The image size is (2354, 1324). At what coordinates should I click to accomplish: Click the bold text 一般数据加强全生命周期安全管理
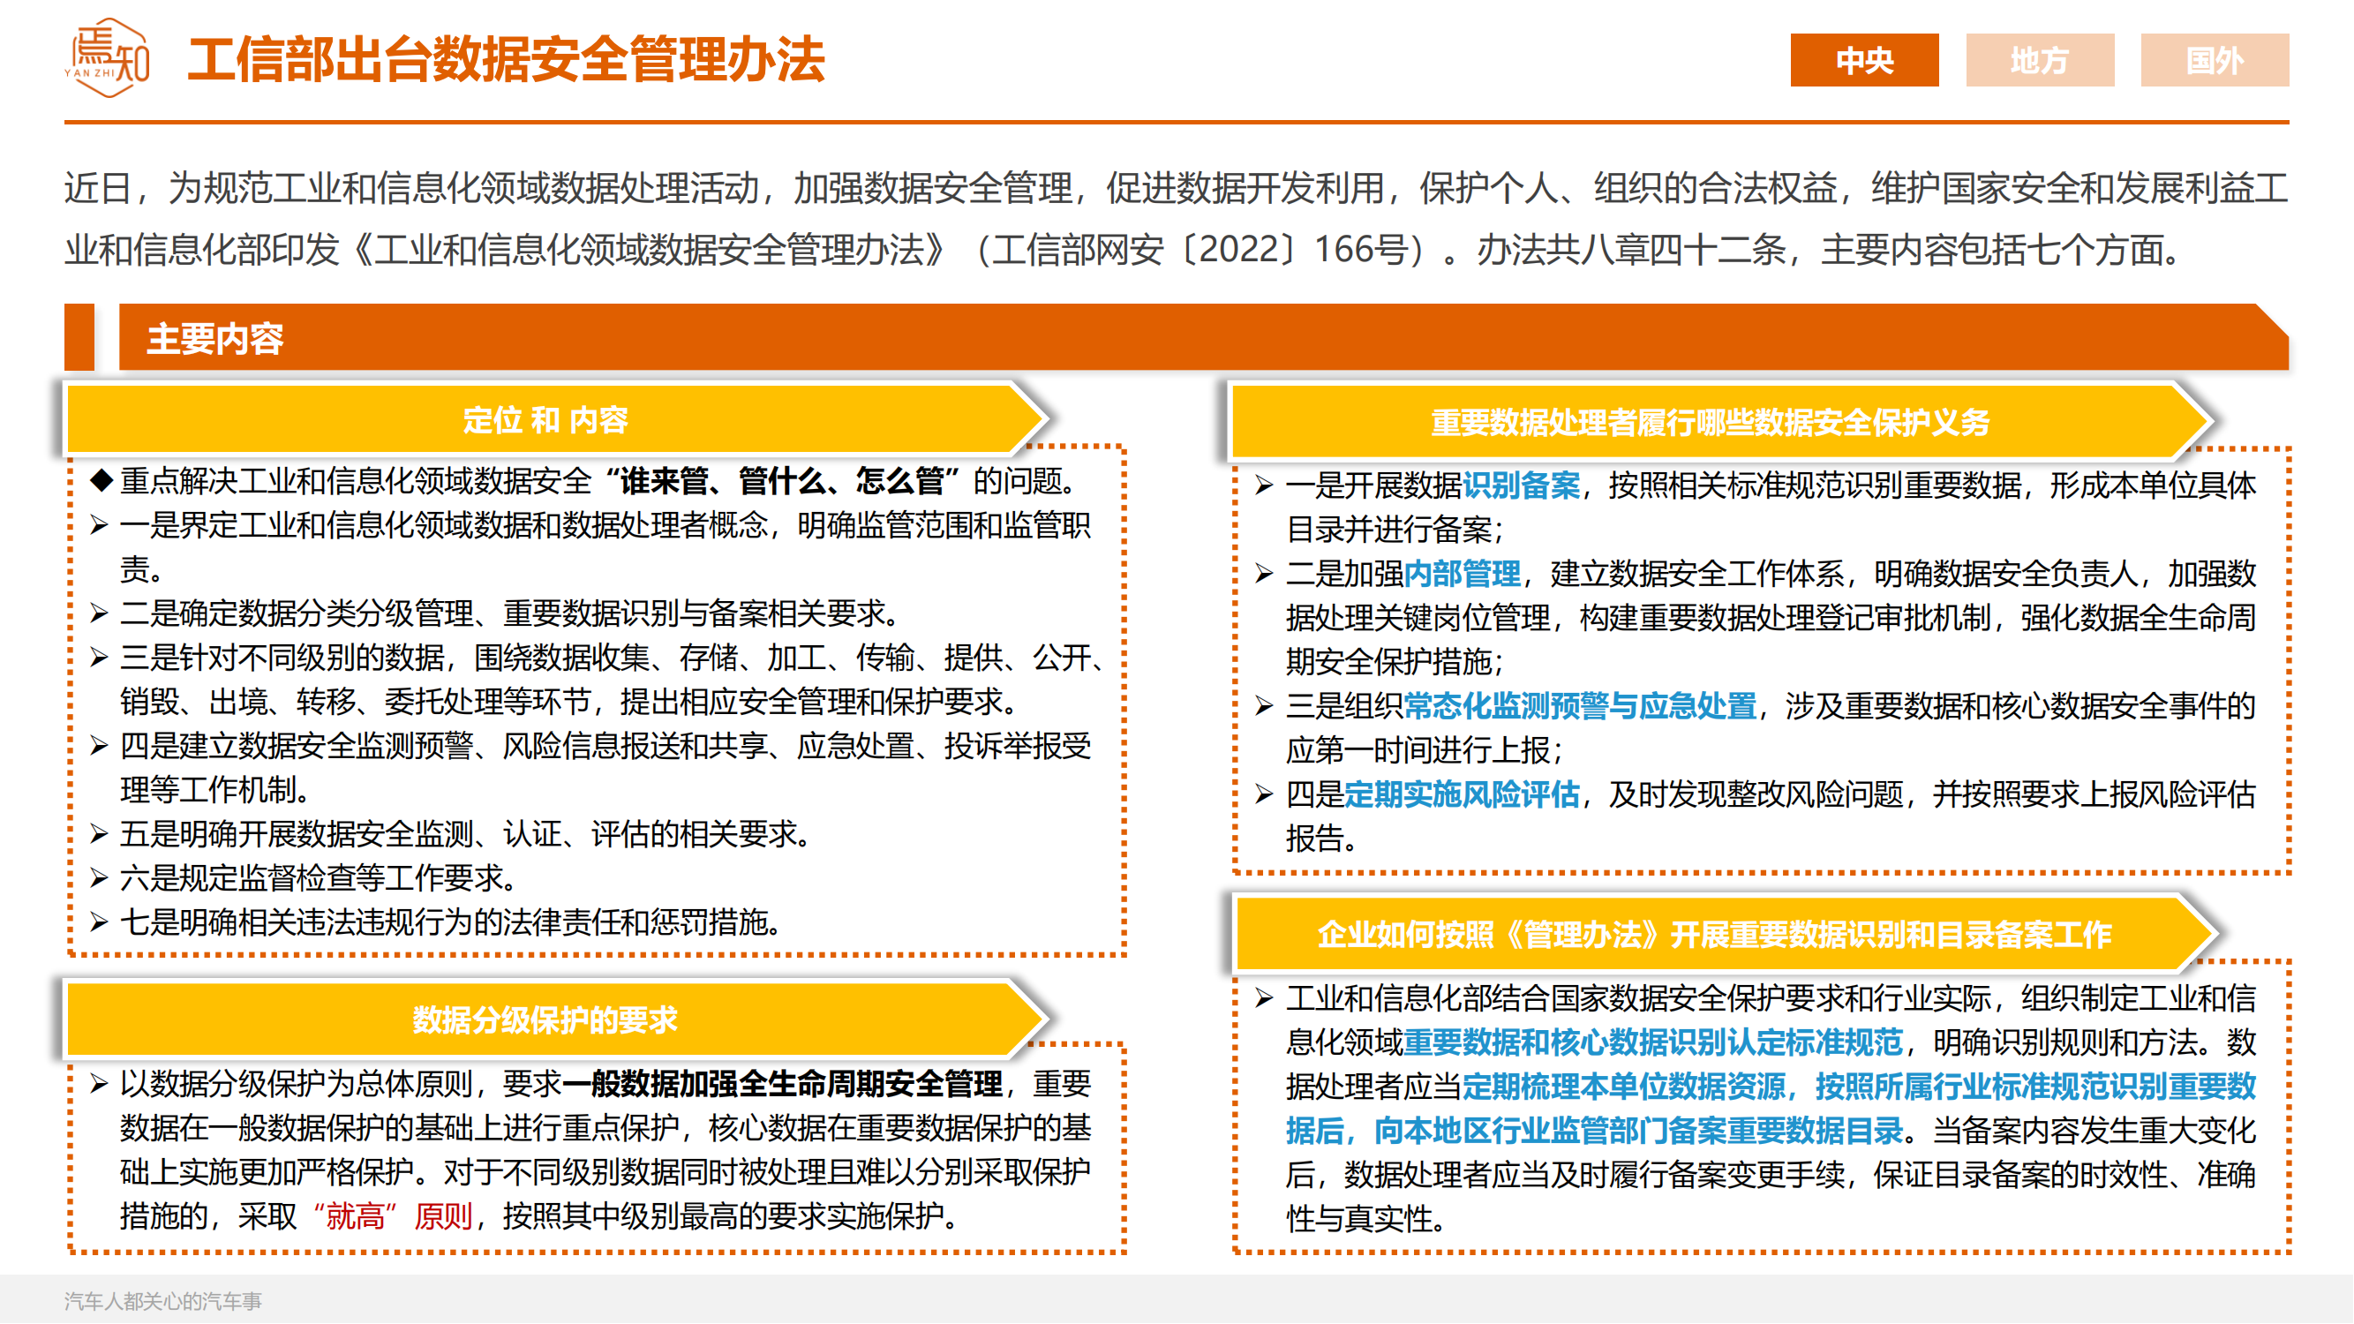pos(783,1084)
